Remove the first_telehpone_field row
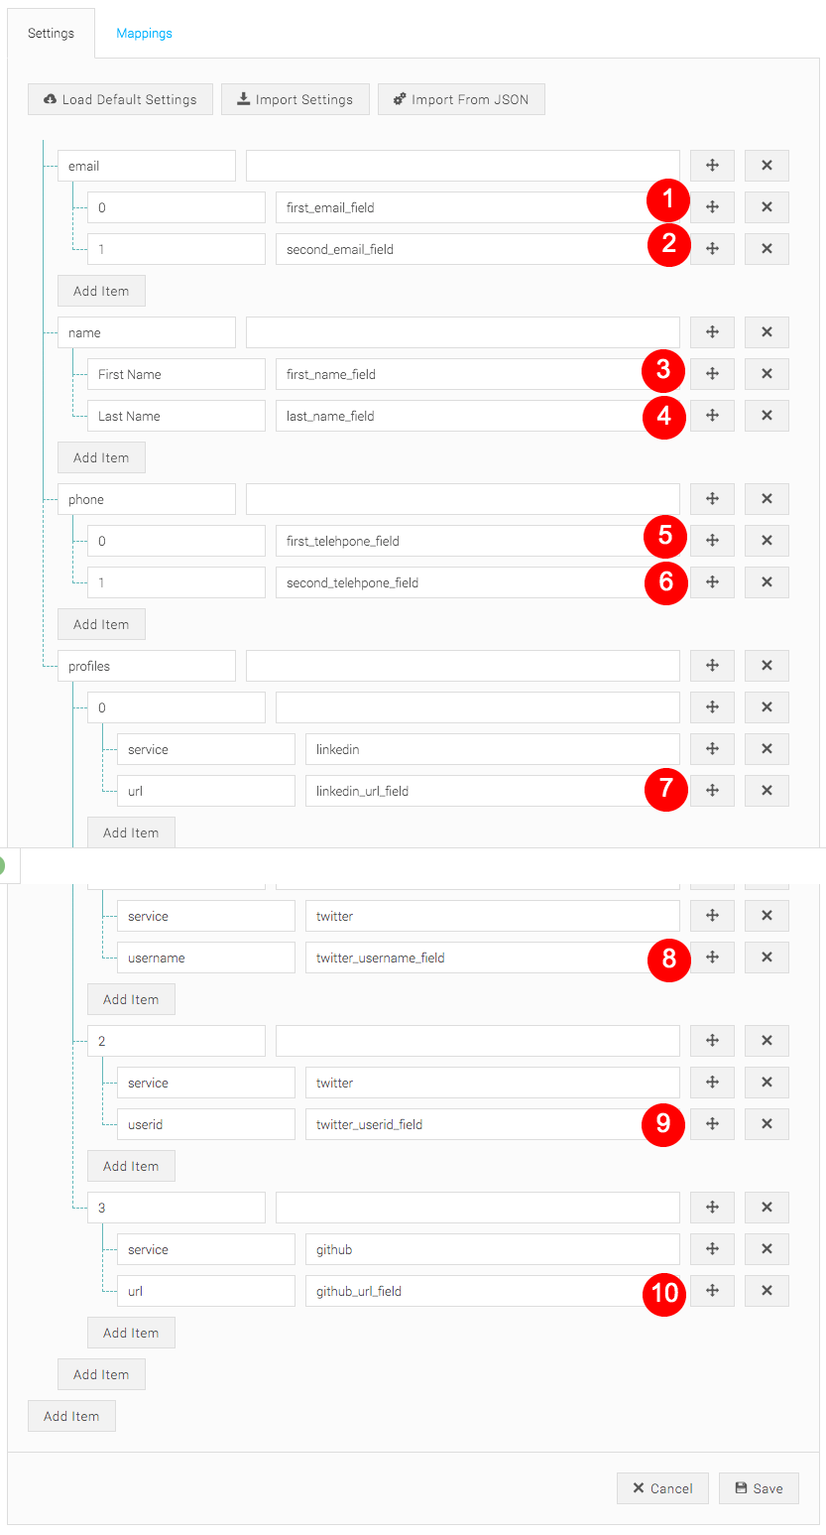 click(x=767, y=541)
